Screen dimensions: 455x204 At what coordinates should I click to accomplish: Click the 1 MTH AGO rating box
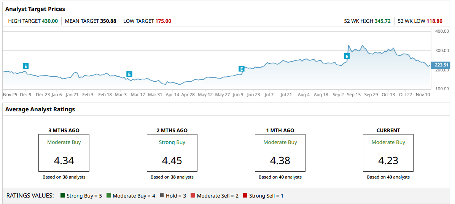(280, 153)
